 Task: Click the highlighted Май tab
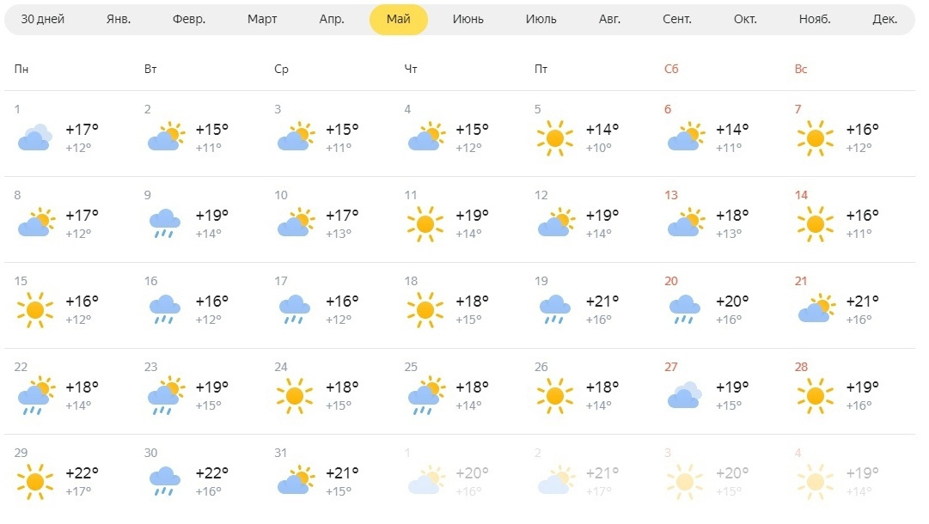(x=398, y=19)
